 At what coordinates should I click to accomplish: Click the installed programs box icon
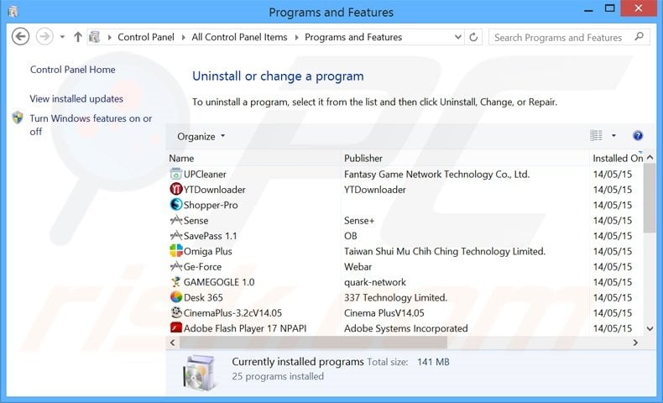[x=200, y=372]
